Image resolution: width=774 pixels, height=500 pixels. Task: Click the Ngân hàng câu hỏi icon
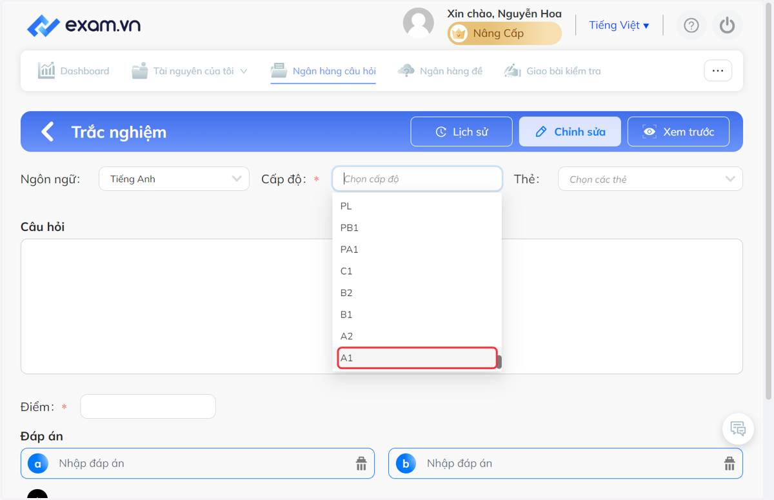(279, 70)
